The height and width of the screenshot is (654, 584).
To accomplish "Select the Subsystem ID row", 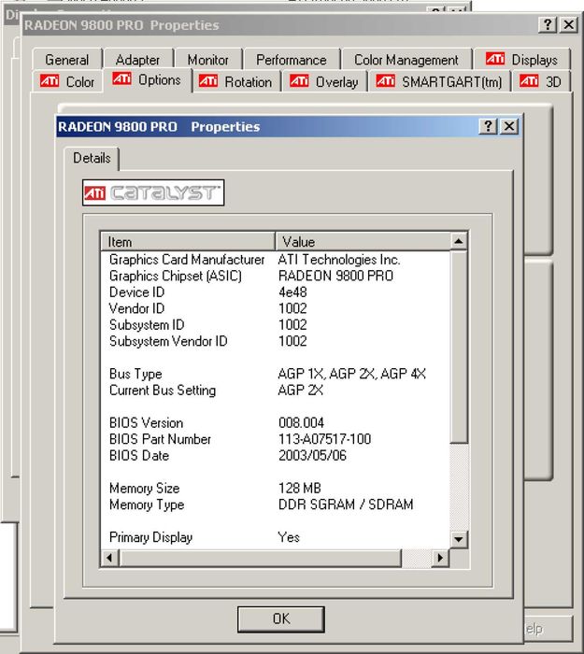I will (x=276, y=324).
